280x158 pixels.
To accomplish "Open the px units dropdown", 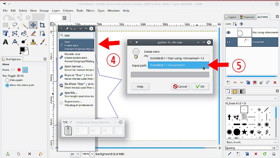I will [75, 154].
